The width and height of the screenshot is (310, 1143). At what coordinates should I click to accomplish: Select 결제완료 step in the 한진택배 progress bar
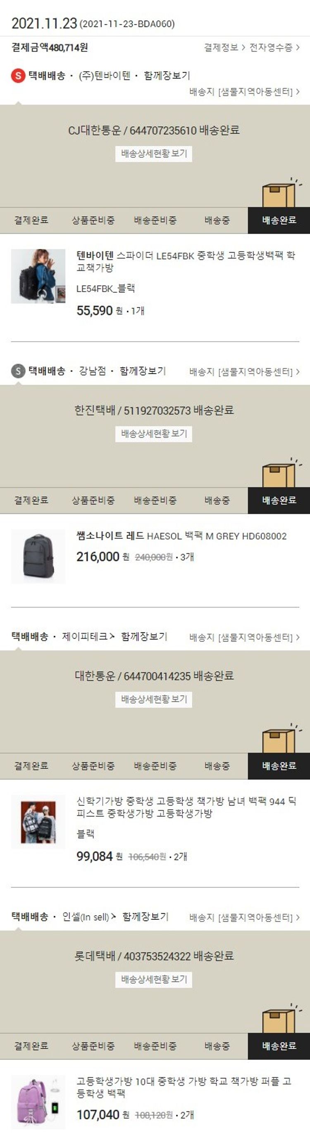(x=31, y=501)
